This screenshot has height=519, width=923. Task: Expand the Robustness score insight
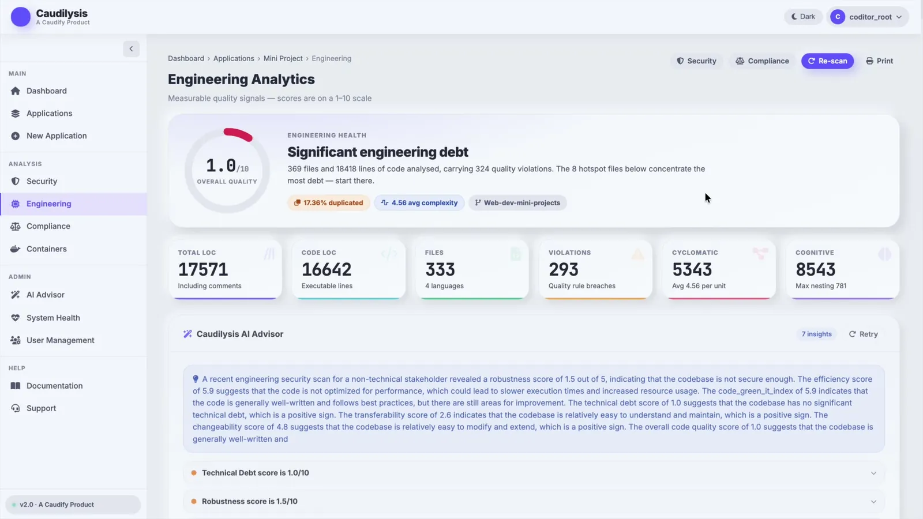click(x=534, y=502)
